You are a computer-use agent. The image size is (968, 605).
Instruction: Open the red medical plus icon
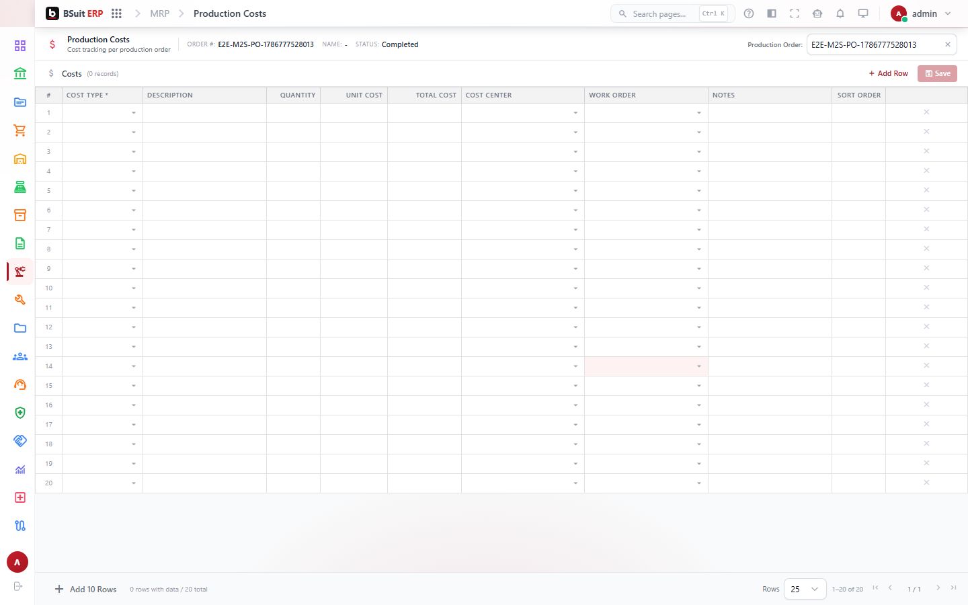[20, 497]
